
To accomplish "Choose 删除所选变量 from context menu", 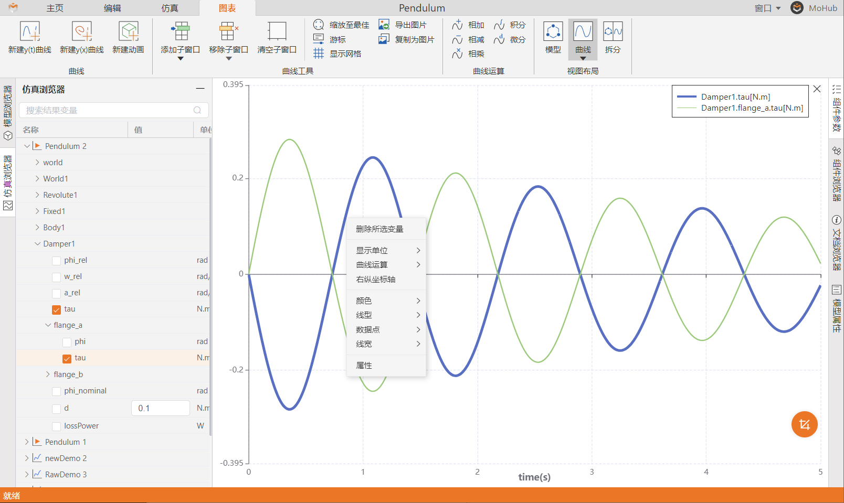I will pyautogui.click(x=386, y=229).
